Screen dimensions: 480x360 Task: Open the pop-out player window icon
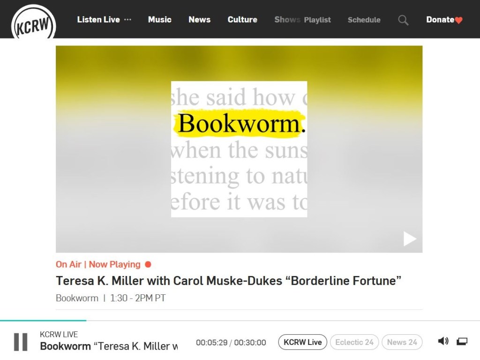[x=462, y=341]
